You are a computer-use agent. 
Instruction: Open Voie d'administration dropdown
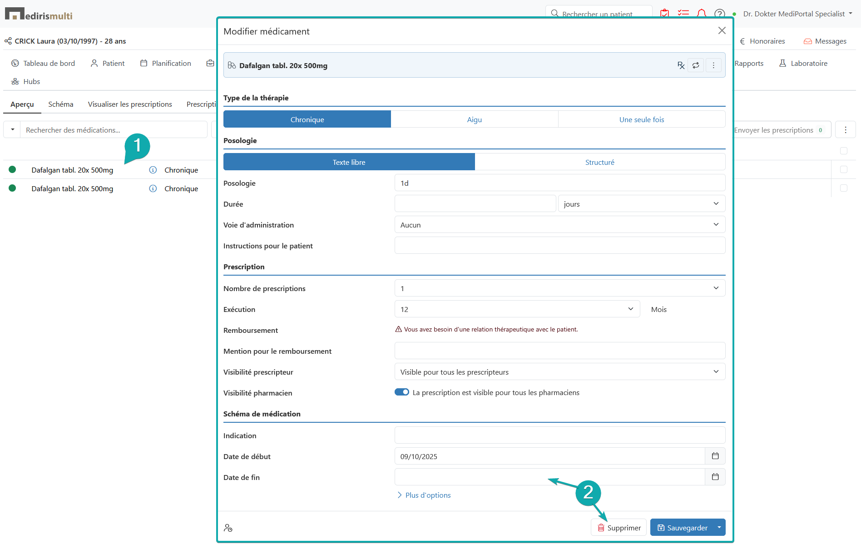tap(560, 225)
